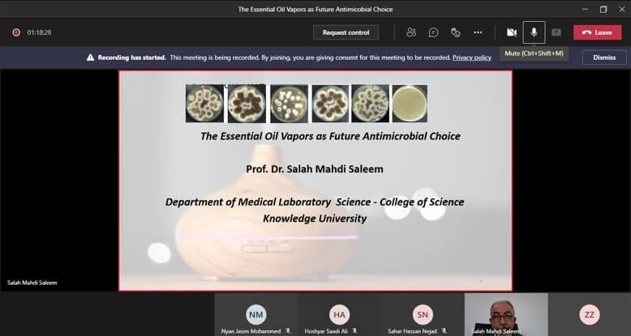Click the fourth petri dish image on slide
The width and height of the screenshot is (631, 336).
pyautogui.click(x=330, y=104)
